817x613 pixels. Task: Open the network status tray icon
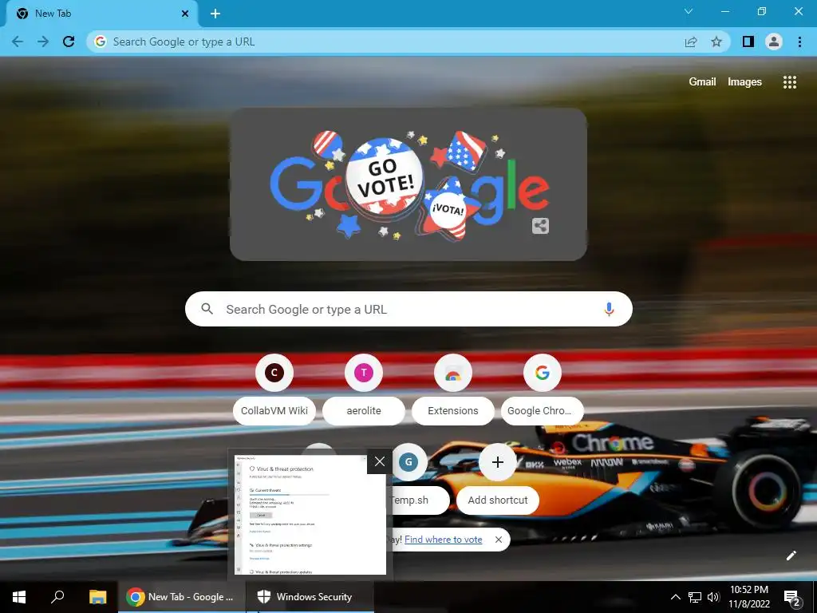coord(695,597)
